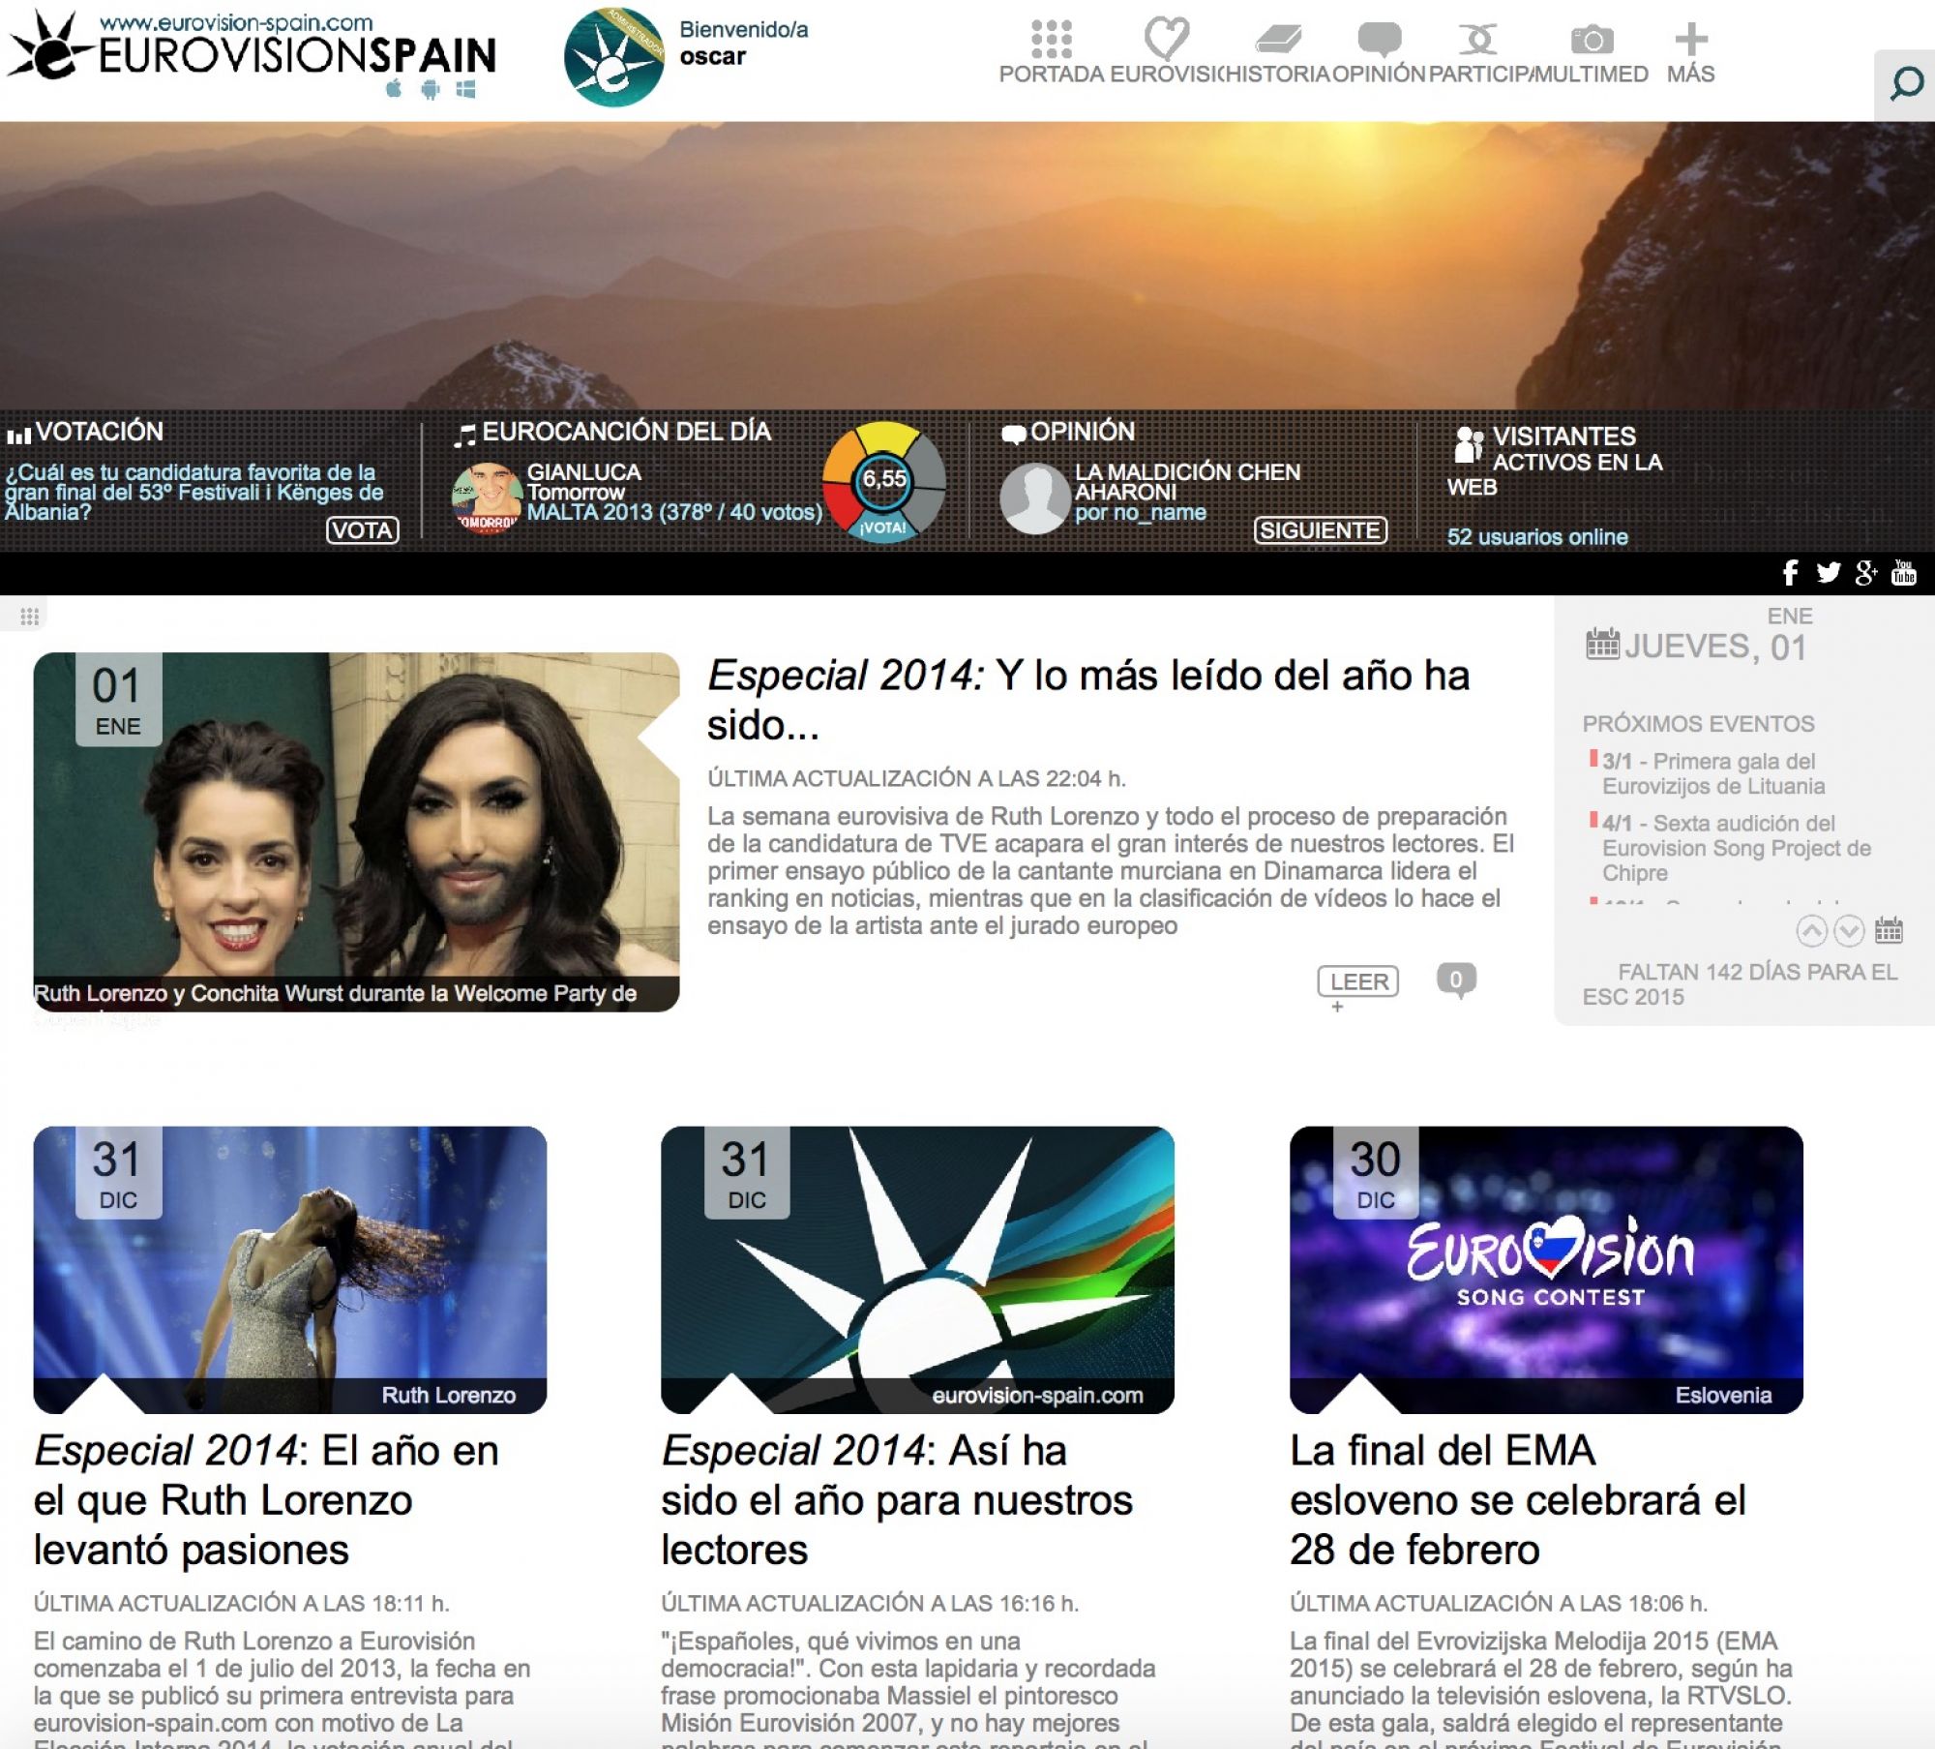
Task: Expand the article with the plus below LEER
Action: point(1338,1008)
